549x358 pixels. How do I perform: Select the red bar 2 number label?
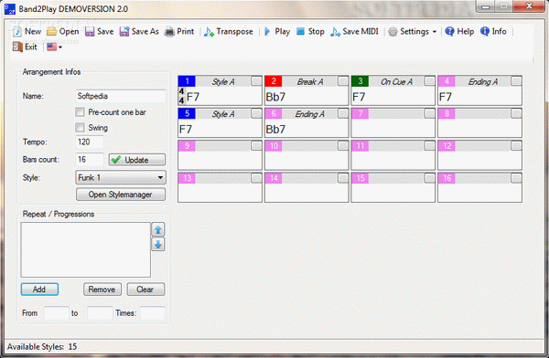tap(274, 81)
